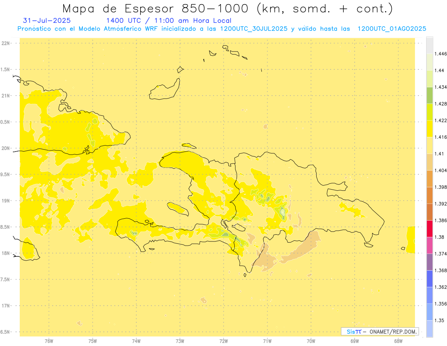This screenshot has height=346, width=447.
Task: Click the latitude label '9.5N'
Action: pyautogui.click(x=6, y=175)
